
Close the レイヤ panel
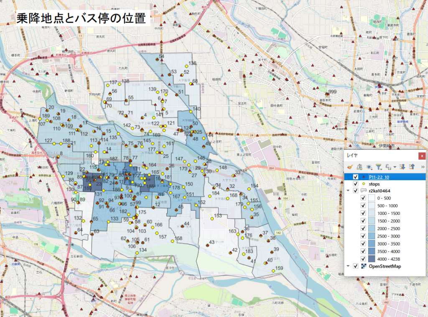point(422,156)
